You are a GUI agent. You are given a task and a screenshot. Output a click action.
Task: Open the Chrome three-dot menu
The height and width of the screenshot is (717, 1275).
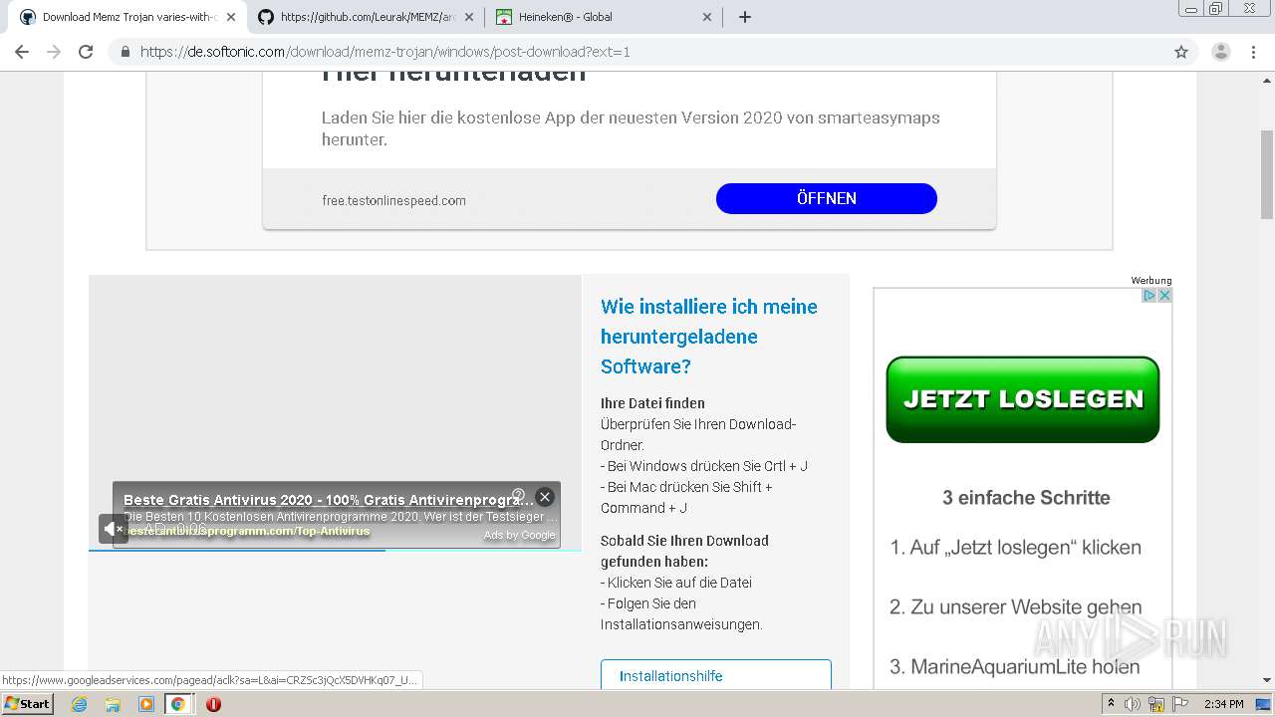1254,52
